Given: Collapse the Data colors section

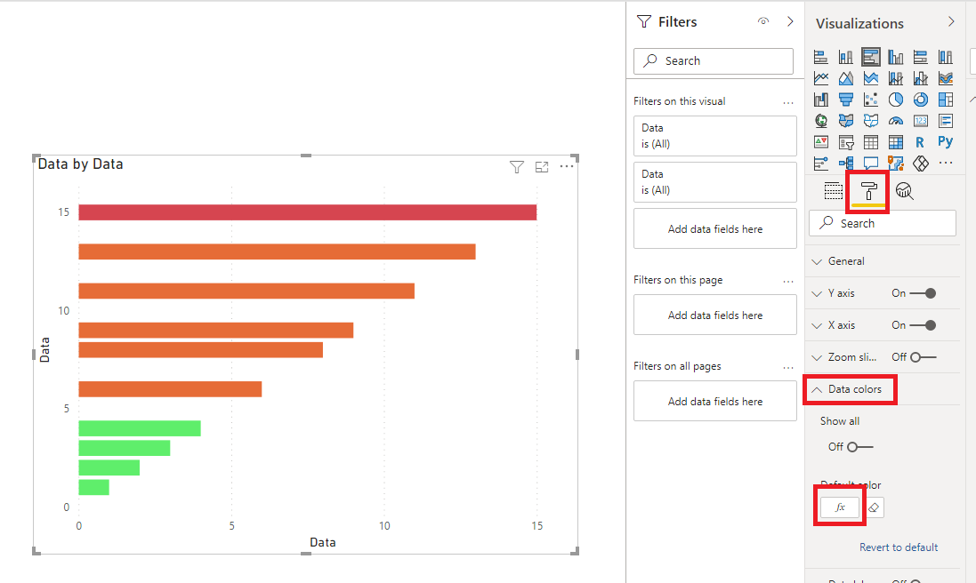Looking at the screenshot, I should click(x=850, y=389).
